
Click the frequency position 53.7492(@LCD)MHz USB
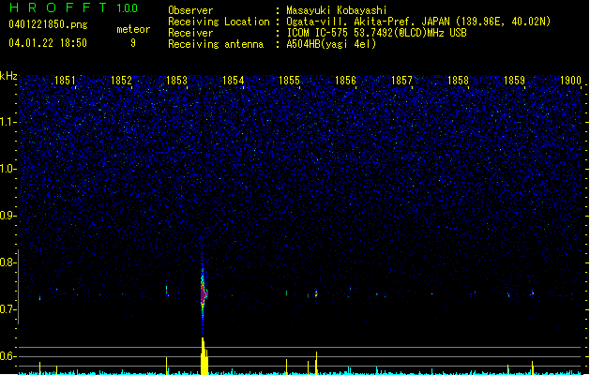411,33
